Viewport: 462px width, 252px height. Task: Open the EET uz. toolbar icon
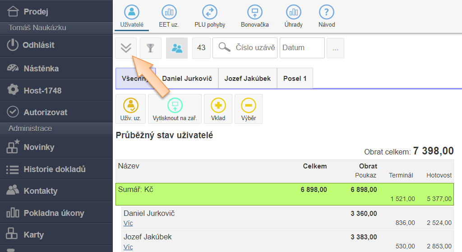169,16
